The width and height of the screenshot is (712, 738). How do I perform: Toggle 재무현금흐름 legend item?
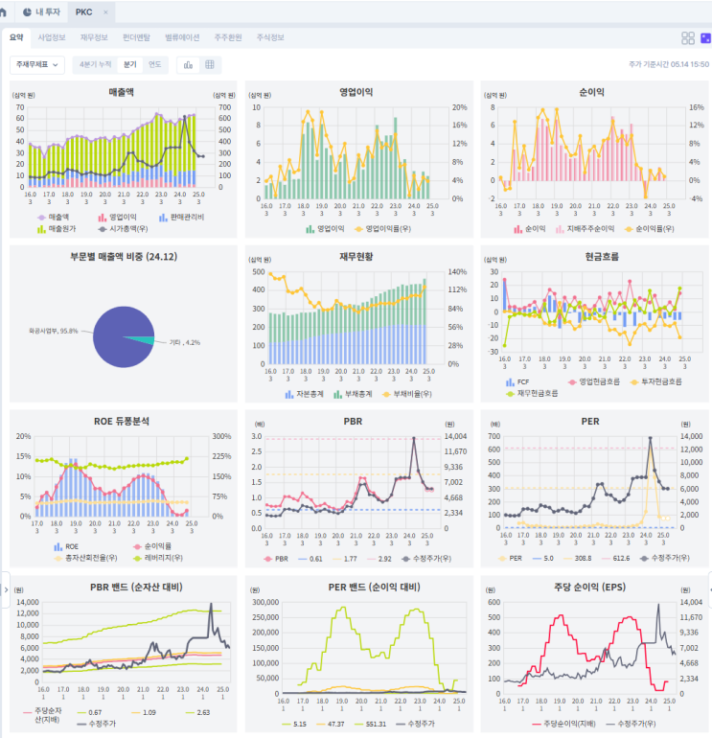tap(532, 393)
